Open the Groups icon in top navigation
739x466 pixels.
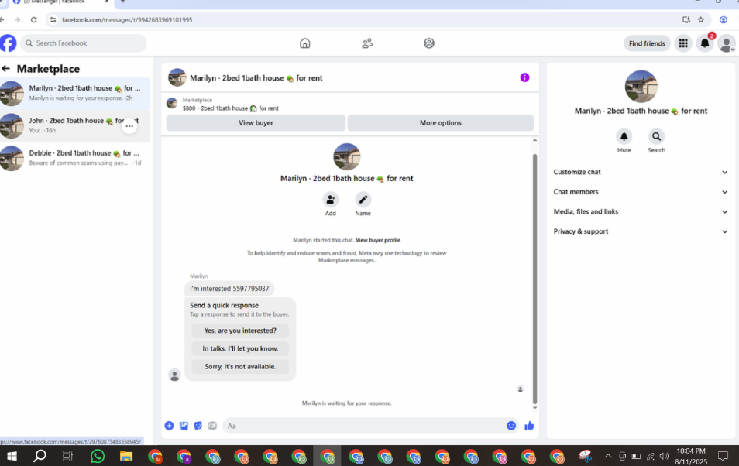tap(429, 43)
